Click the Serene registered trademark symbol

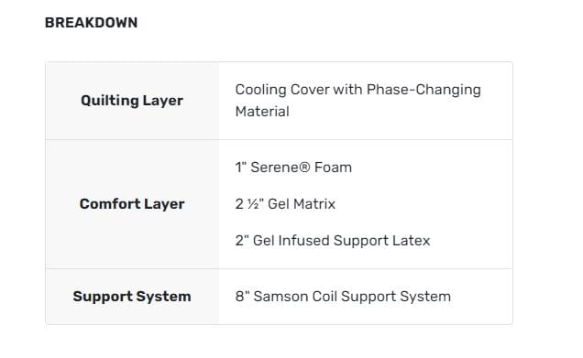[304, 168]
